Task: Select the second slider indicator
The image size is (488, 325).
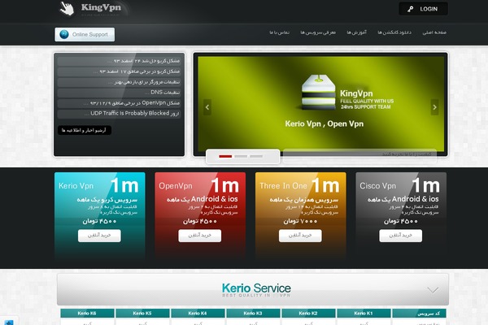Action: (241, 157)
